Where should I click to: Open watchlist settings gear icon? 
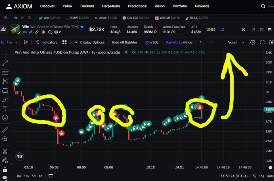pos(6,18)
